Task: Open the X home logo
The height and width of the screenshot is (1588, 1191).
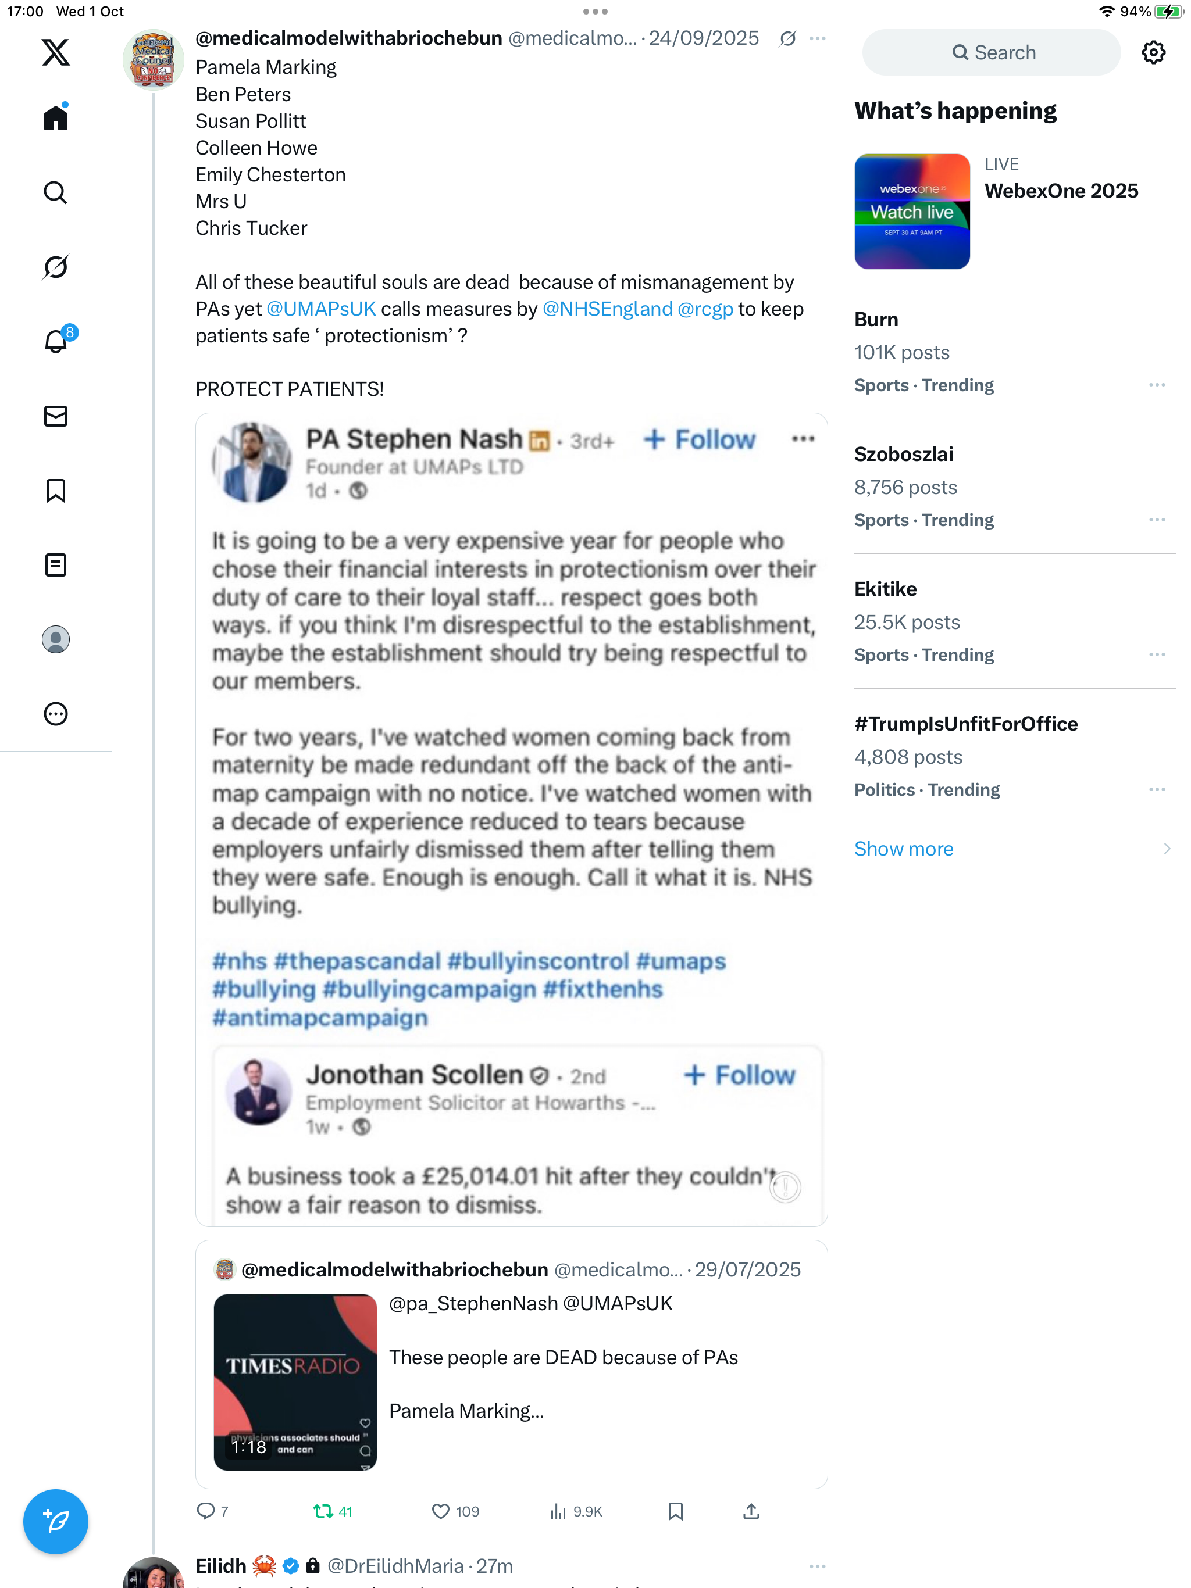Action: [55, 52]
